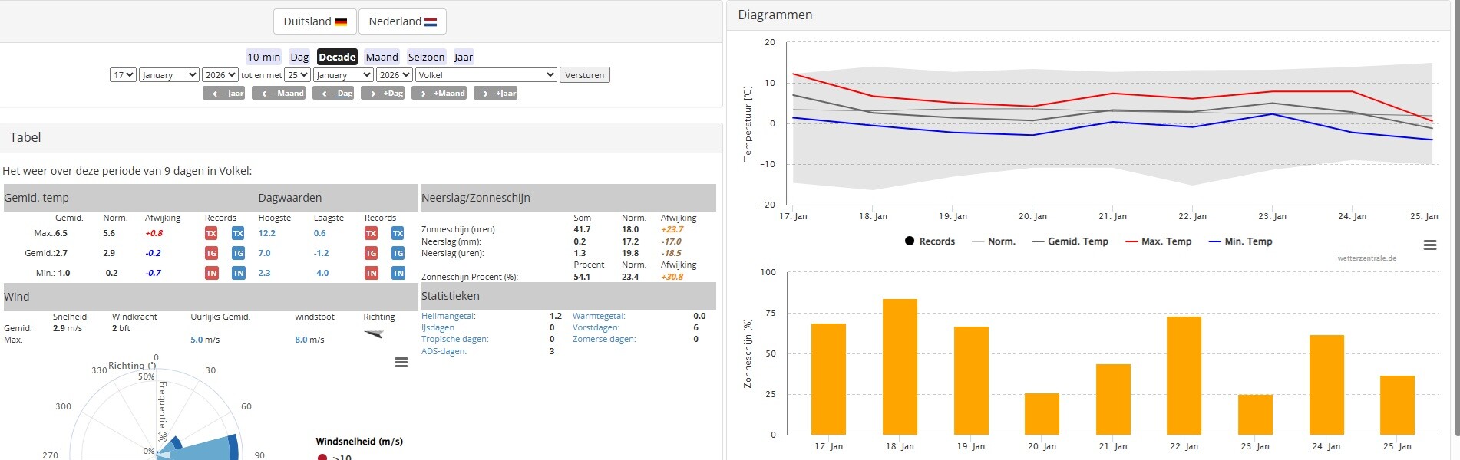Click blue TX icon in Dagwaarden records
Image resolution: width=1460 pixels, height=460 pixels.
(398, 233)
